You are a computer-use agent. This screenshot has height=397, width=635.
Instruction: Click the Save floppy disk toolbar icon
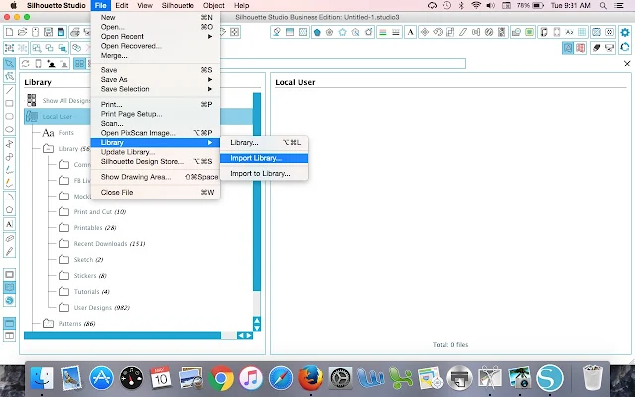48,32
